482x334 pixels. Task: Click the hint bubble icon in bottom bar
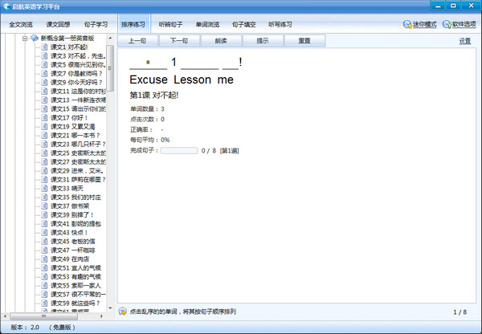123,312
